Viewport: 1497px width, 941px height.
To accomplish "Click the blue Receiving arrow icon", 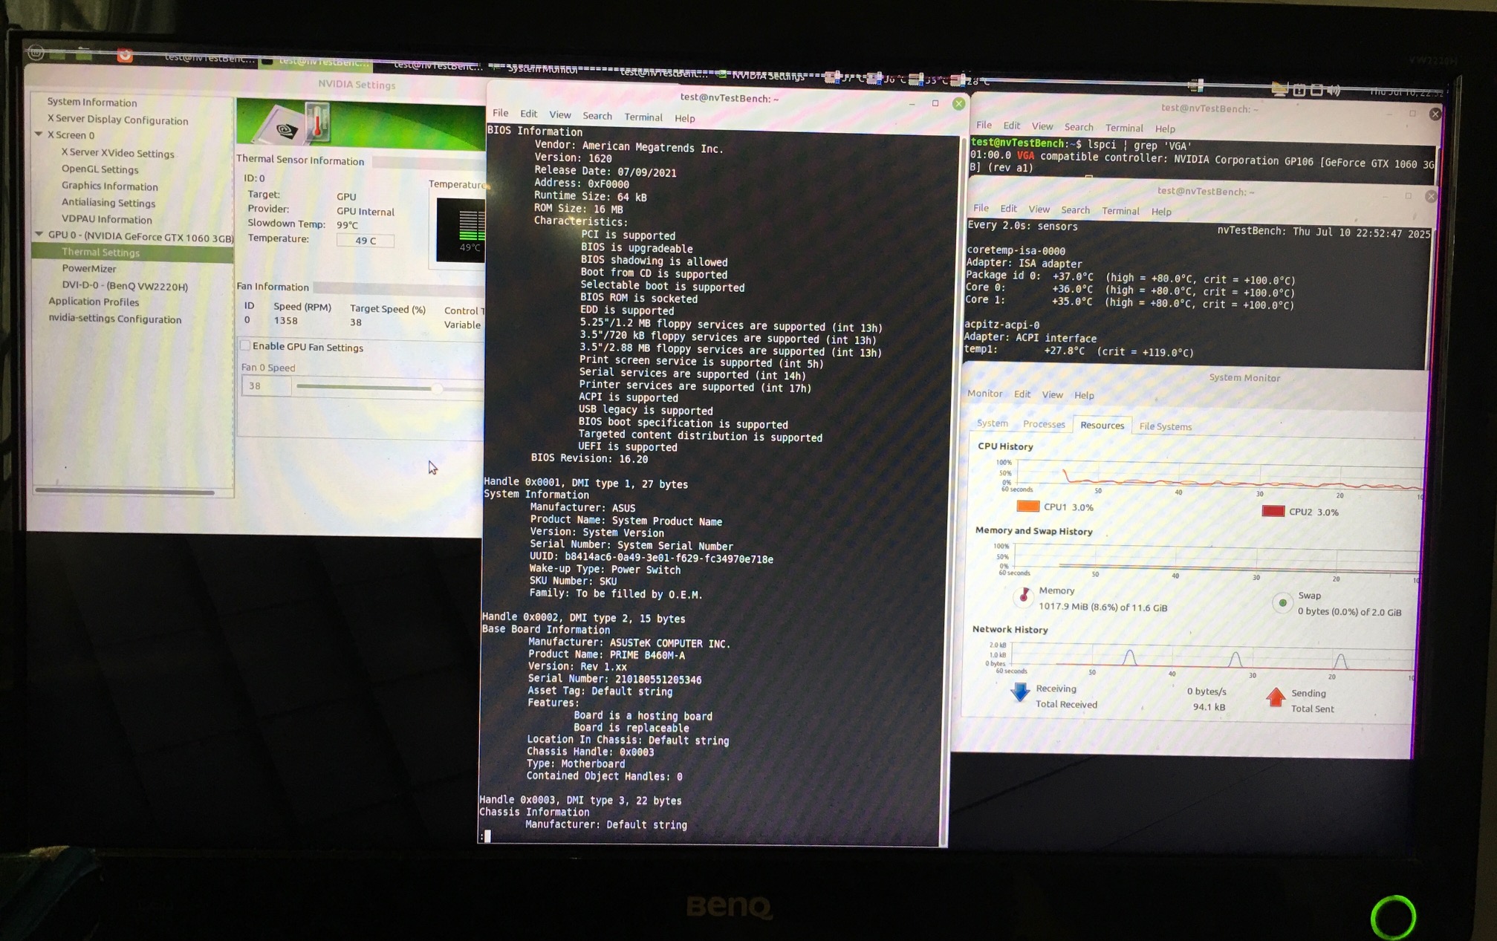I will point(1020,692).
